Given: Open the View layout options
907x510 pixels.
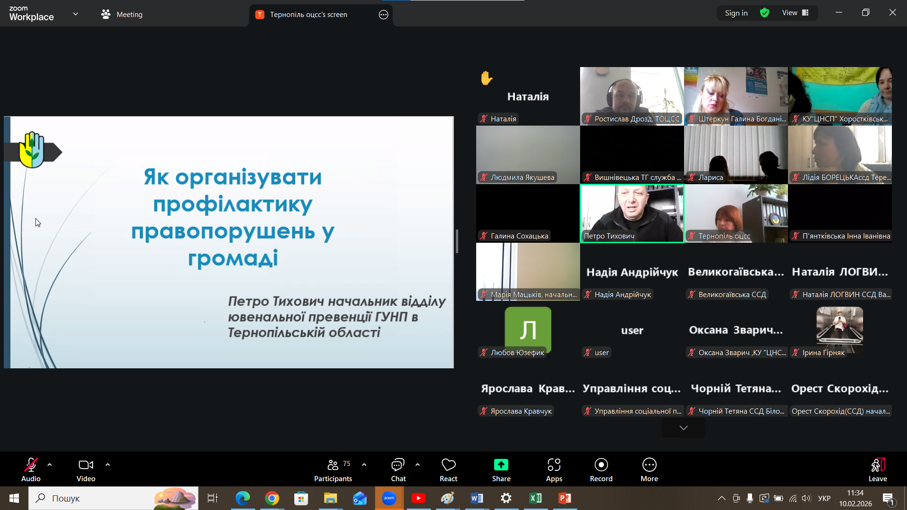Looking at the screenshot, I should click(796, 13).
